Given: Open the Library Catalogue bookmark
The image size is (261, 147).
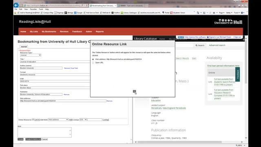Looking at the screenshot, I should pos(129,13).
